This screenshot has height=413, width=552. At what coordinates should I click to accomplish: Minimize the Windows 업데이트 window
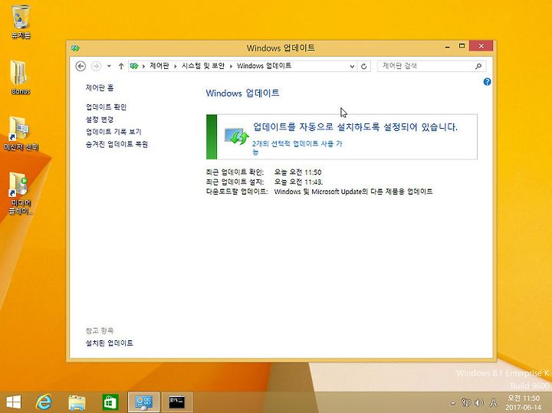(448, 47)
